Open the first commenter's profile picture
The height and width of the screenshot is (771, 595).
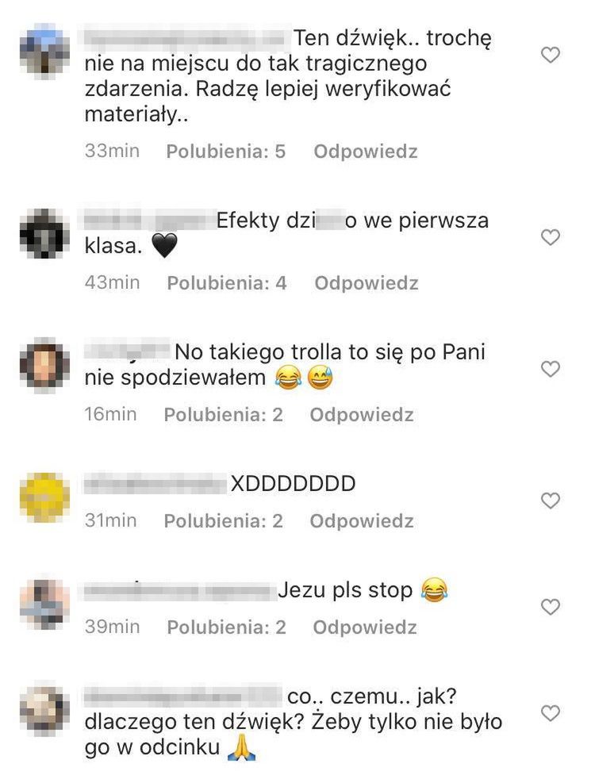click(44, 51)
